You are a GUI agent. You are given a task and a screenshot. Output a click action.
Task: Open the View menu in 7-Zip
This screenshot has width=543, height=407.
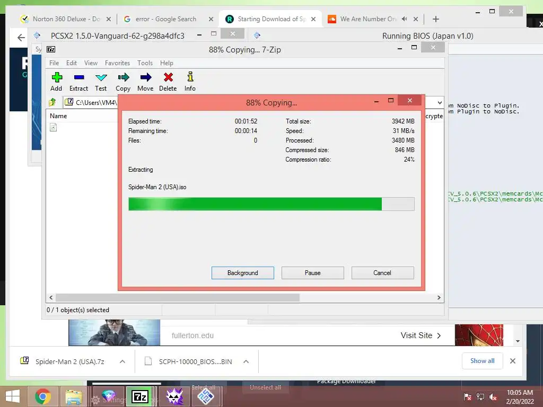tap(91, 63)
